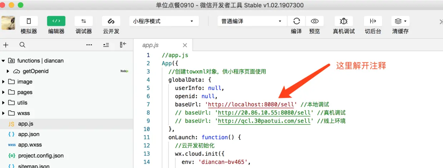443x168 pixels.
Task: Click the 'http://20.86.10.55:8080/sell' commented URL
Action: click(264, 113)
